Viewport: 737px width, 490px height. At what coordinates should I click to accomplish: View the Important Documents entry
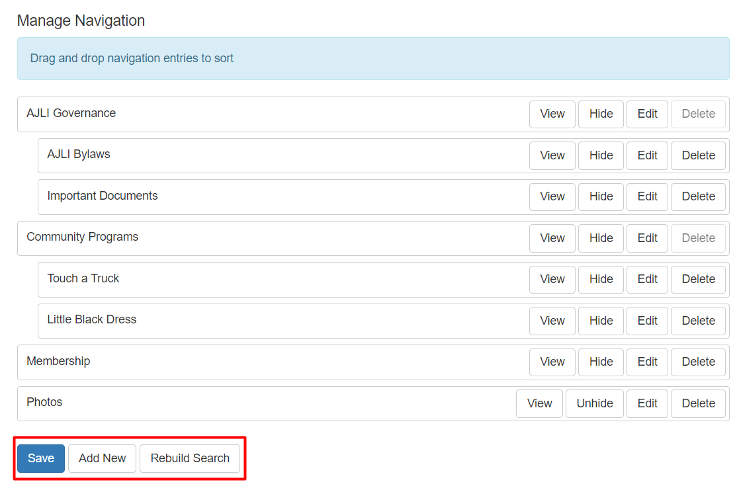click(552, 197)
